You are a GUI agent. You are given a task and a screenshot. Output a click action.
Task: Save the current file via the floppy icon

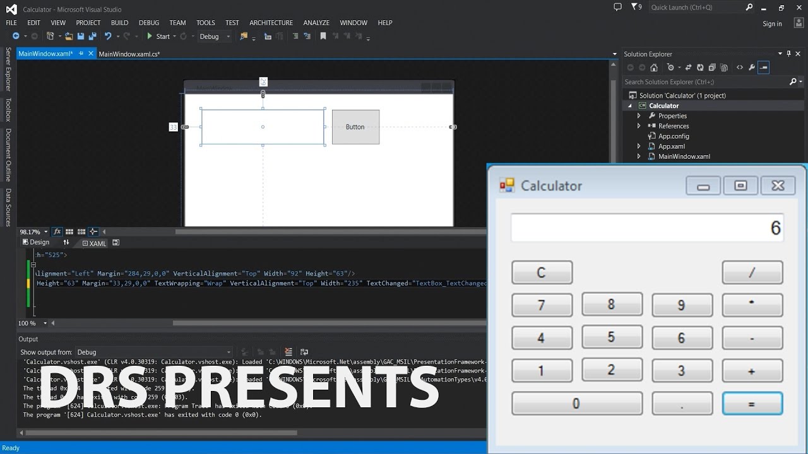click(x=81, y=36)
